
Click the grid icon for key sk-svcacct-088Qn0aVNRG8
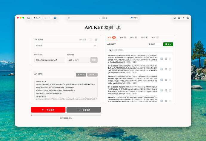(166, 90)
